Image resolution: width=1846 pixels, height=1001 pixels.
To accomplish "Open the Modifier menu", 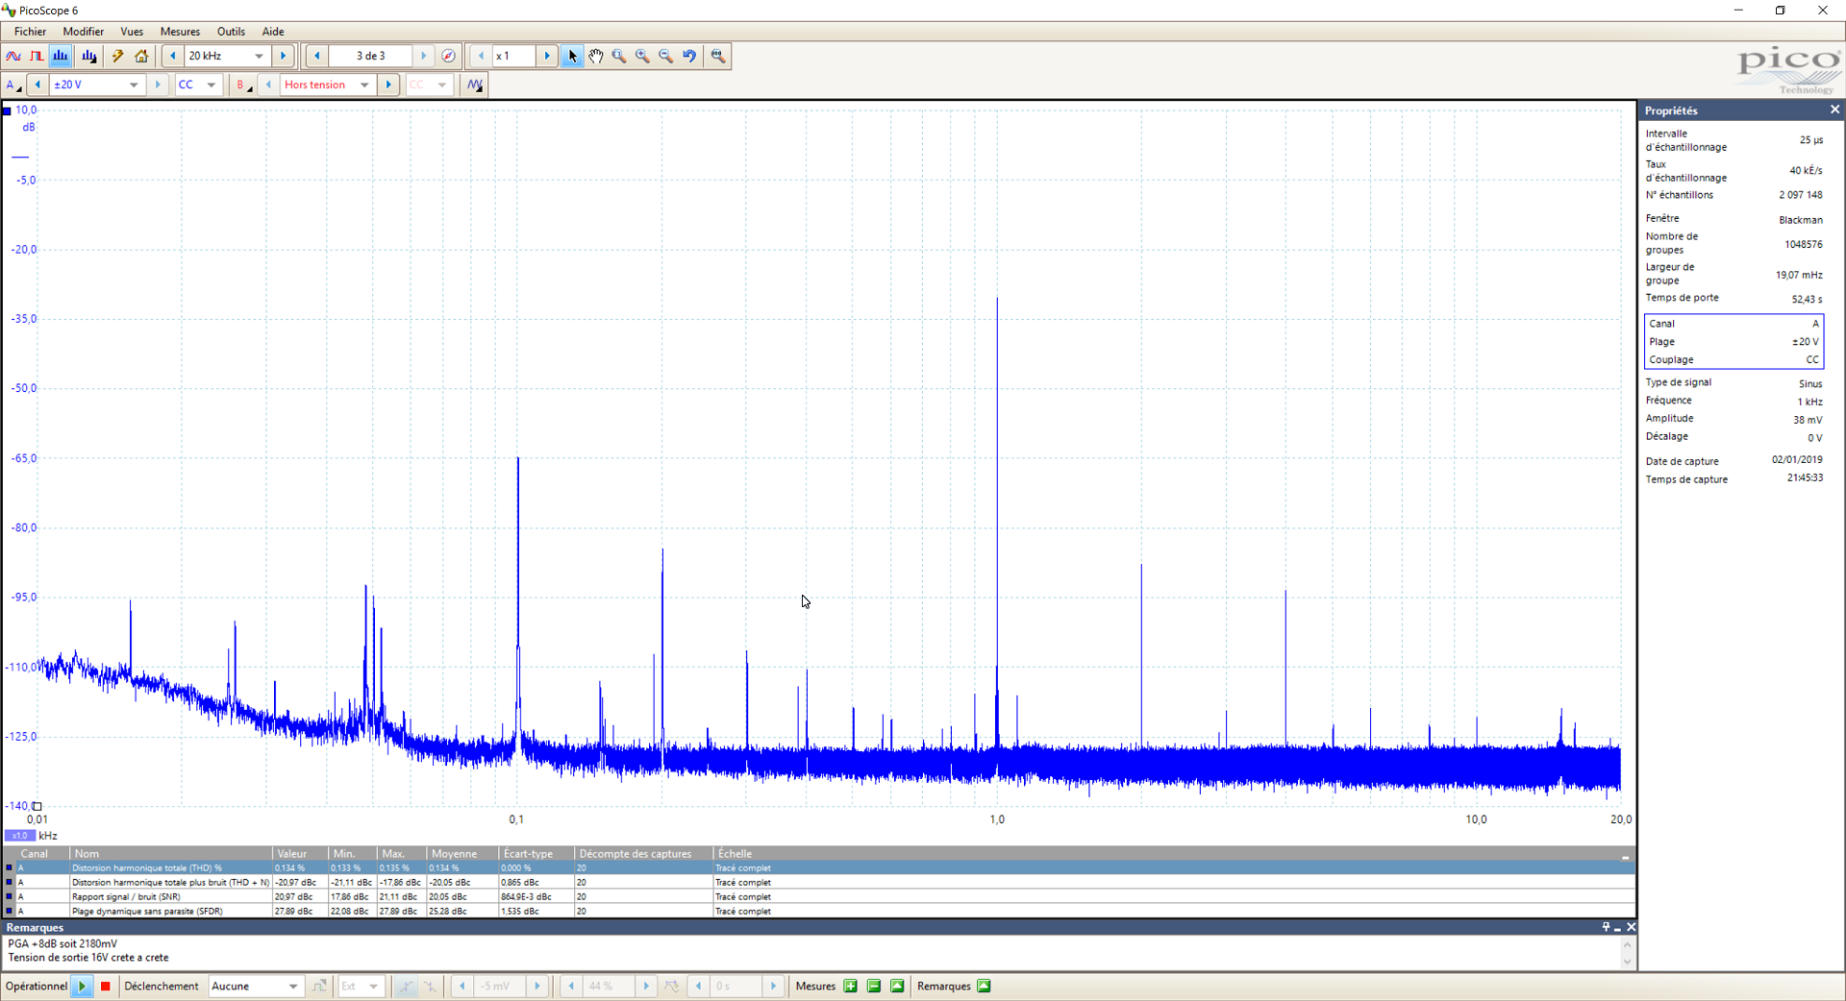I will (x=83, y=32).
